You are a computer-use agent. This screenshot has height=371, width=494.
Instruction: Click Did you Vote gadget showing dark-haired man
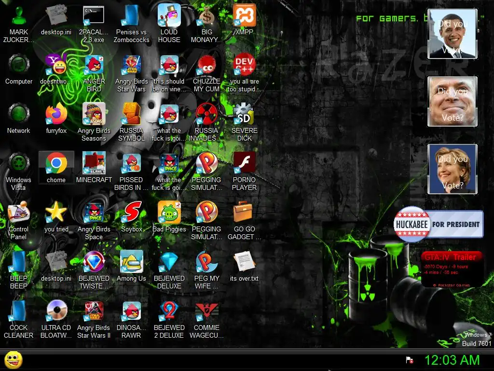point(453,34)
